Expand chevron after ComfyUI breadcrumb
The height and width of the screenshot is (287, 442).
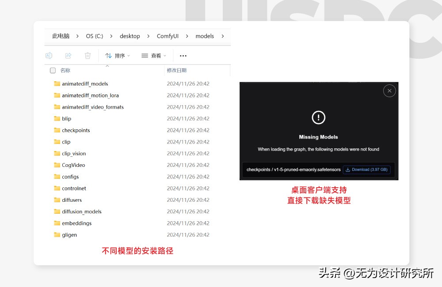point(187,36)
